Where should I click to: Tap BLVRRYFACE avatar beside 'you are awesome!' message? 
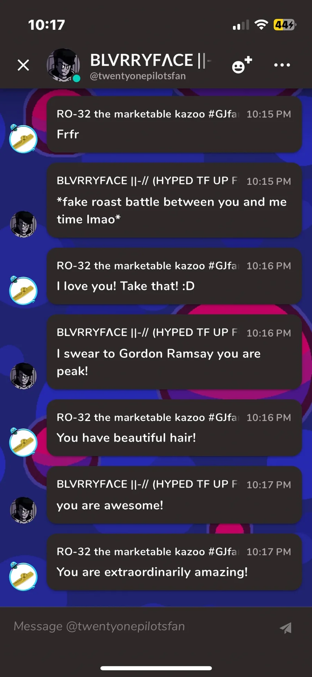[23, 510]
